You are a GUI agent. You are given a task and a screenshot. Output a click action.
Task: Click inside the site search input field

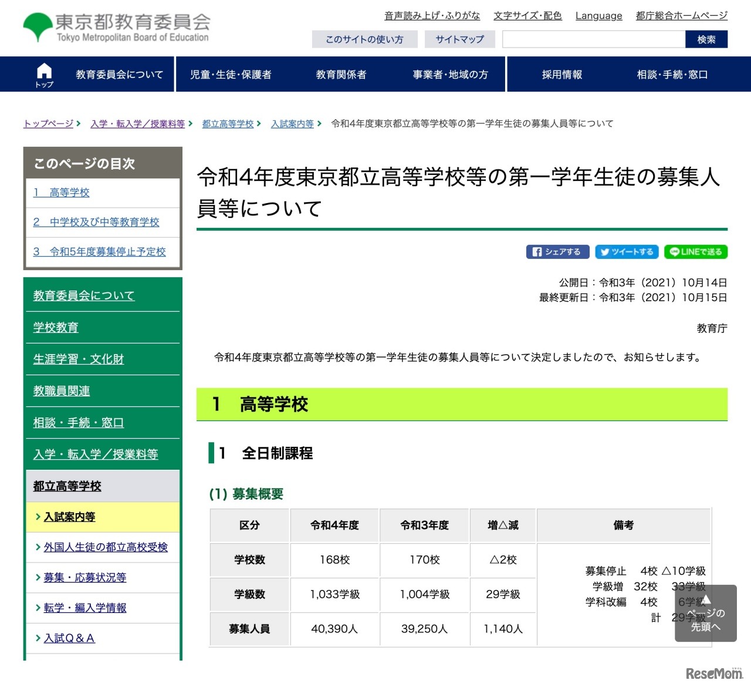tap(593, 39)
